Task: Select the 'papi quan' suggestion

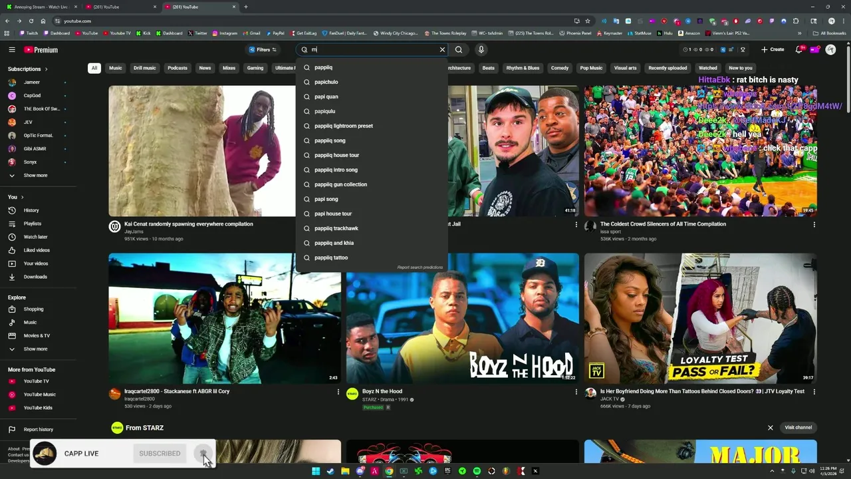Action: (x=372, y=96)
